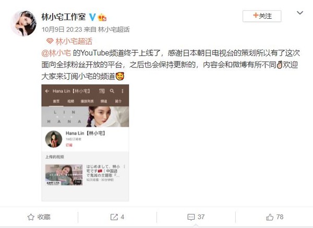Open the 林小宅超话 source link in timestamp
Viewport: 313px width, 228px height.
point(114,30)
